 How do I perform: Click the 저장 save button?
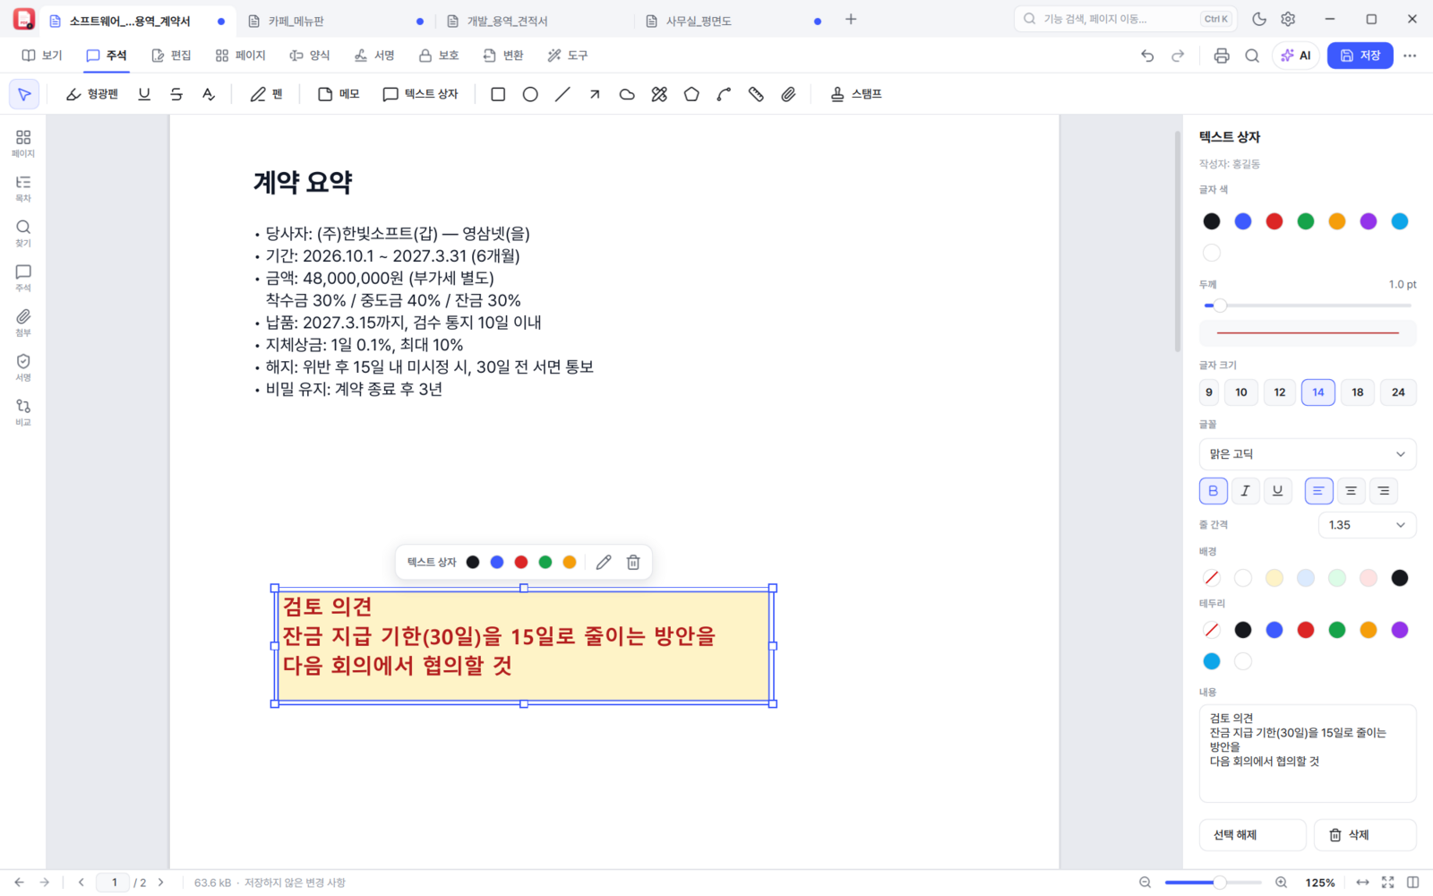point(1360,56)
